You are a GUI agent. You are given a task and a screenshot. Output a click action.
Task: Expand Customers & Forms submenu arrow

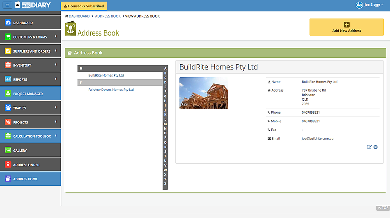tap(55, 36)
